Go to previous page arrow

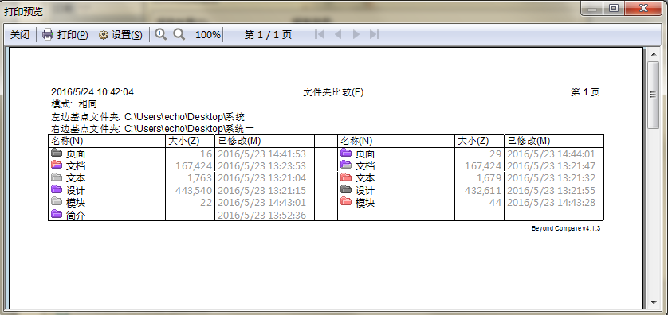(x=338, y=34)
